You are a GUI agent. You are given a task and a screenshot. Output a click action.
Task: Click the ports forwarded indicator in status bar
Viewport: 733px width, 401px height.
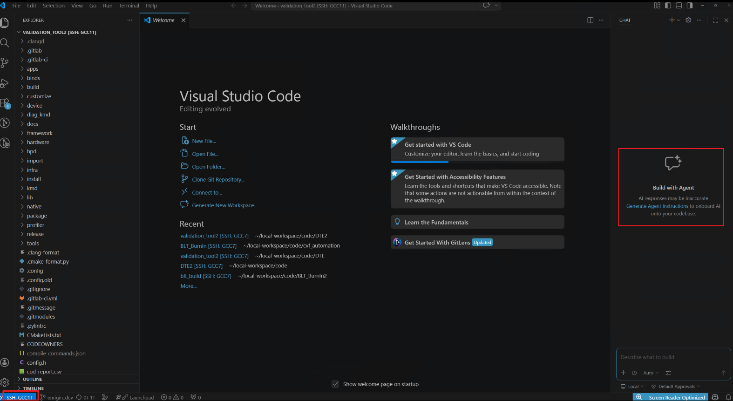[196, 397]
